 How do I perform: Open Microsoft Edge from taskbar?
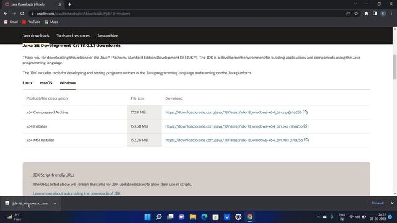pyautogui.click(x=204, y=217)
